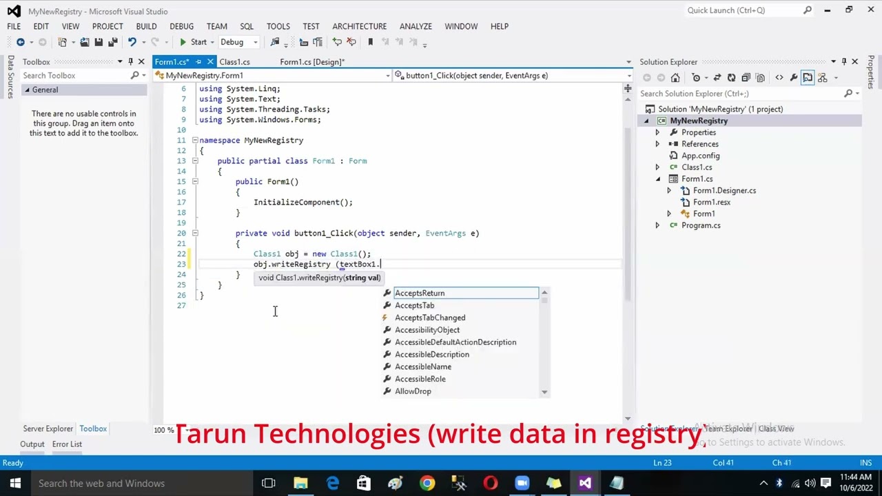
Task: Open File Explorer from the taskbar
Action: pos(300,484)
